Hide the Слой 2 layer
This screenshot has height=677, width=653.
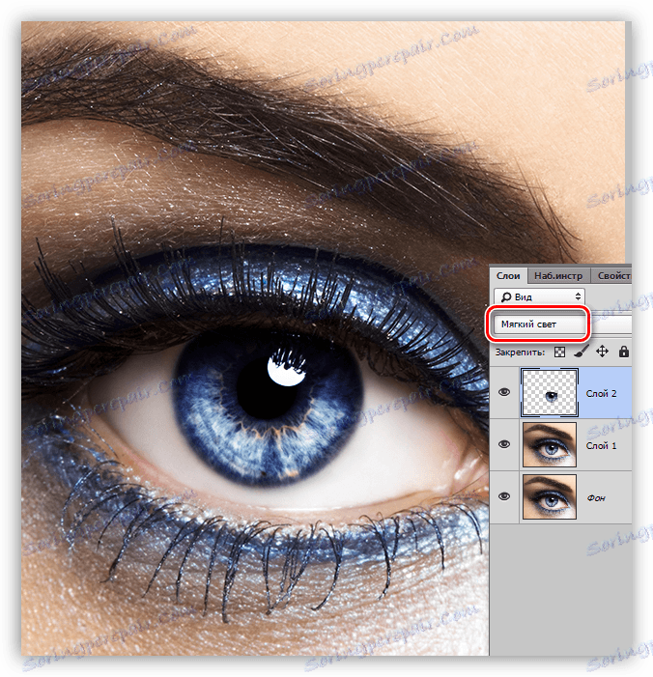(x=504, y=392)
